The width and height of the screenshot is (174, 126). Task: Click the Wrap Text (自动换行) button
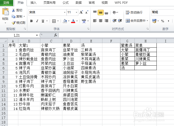(134, 12)
